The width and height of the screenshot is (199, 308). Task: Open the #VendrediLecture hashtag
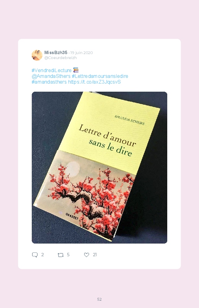(x=52, y=70)
